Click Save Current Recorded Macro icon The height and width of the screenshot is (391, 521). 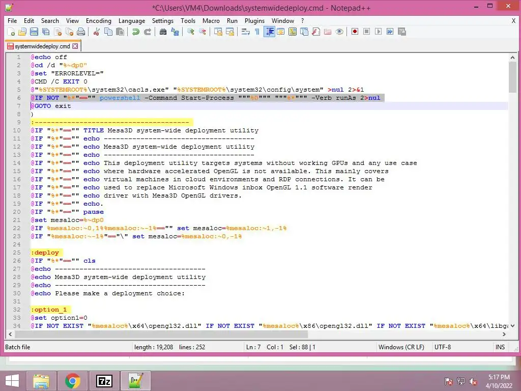click(402, 32)
